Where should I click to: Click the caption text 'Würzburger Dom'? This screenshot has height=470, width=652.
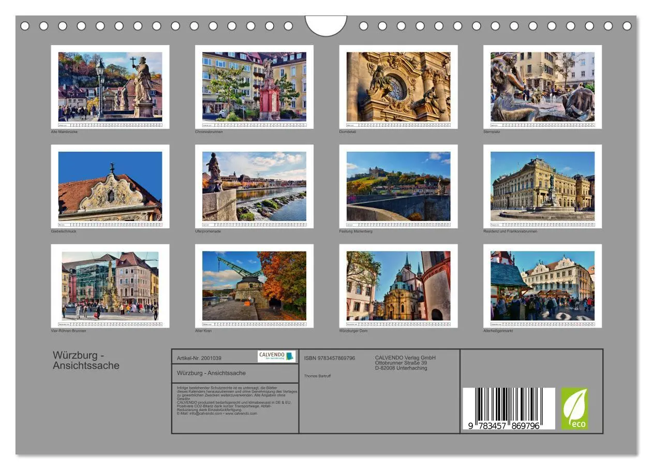[x=353, y=331]
